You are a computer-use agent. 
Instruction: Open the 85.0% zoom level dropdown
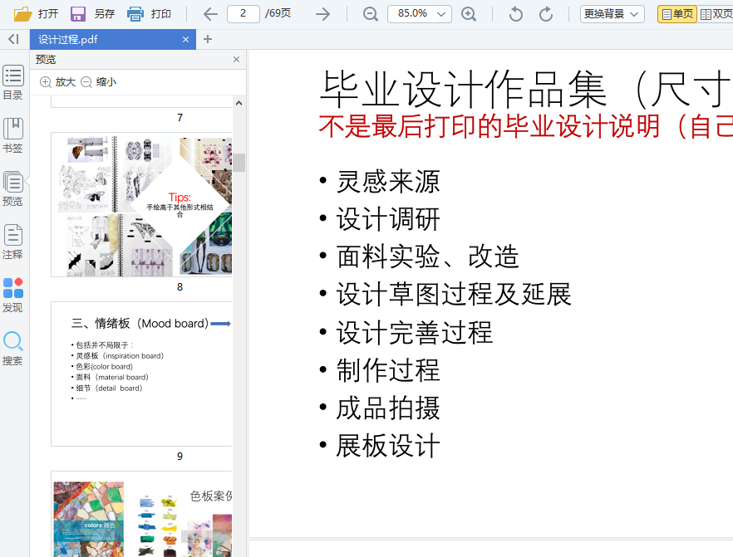[x=419, y=13]
